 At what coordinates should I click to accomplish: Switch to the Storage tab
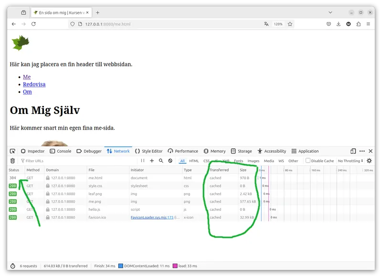(x=242, y=151)
